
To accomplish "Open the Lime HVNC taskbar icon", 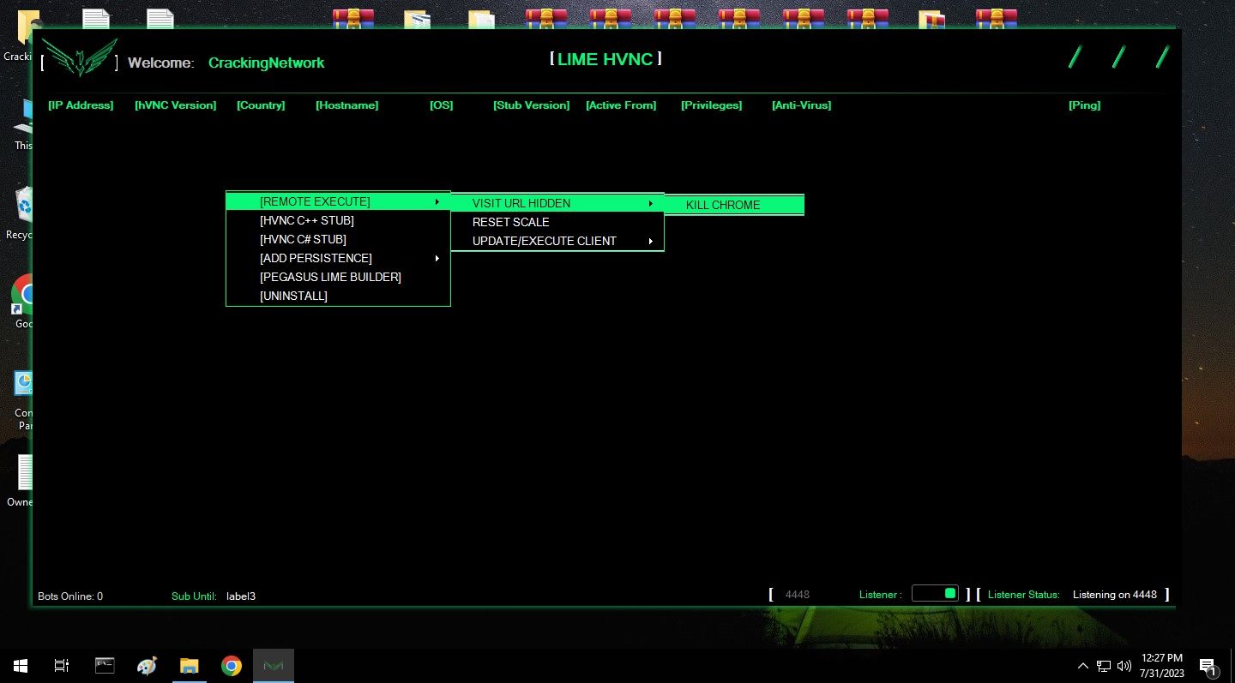I will (x=274, y=666).
